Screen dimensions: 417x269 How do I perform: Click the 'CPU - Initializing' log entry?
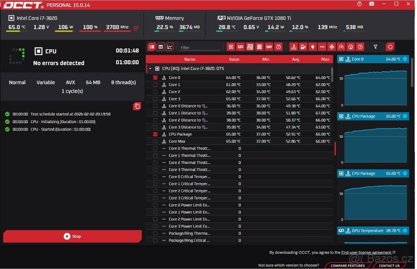pyautogui.click(x=63, y=122)
